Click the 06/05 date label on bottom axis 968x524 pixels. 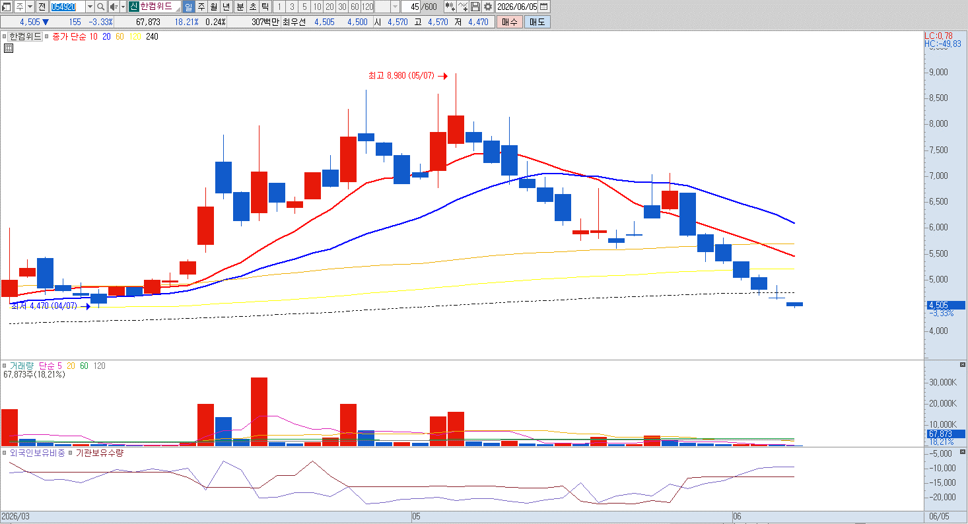[939, 515]
